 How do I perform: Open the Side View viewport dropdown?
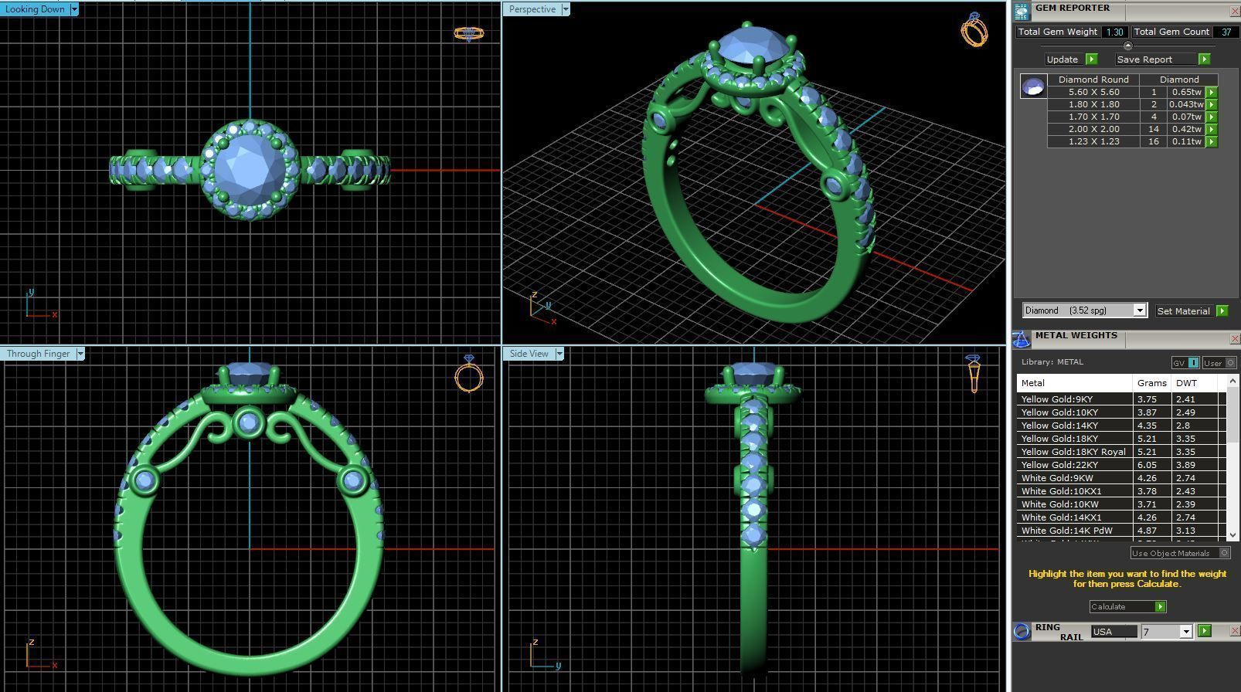point(559,354)
